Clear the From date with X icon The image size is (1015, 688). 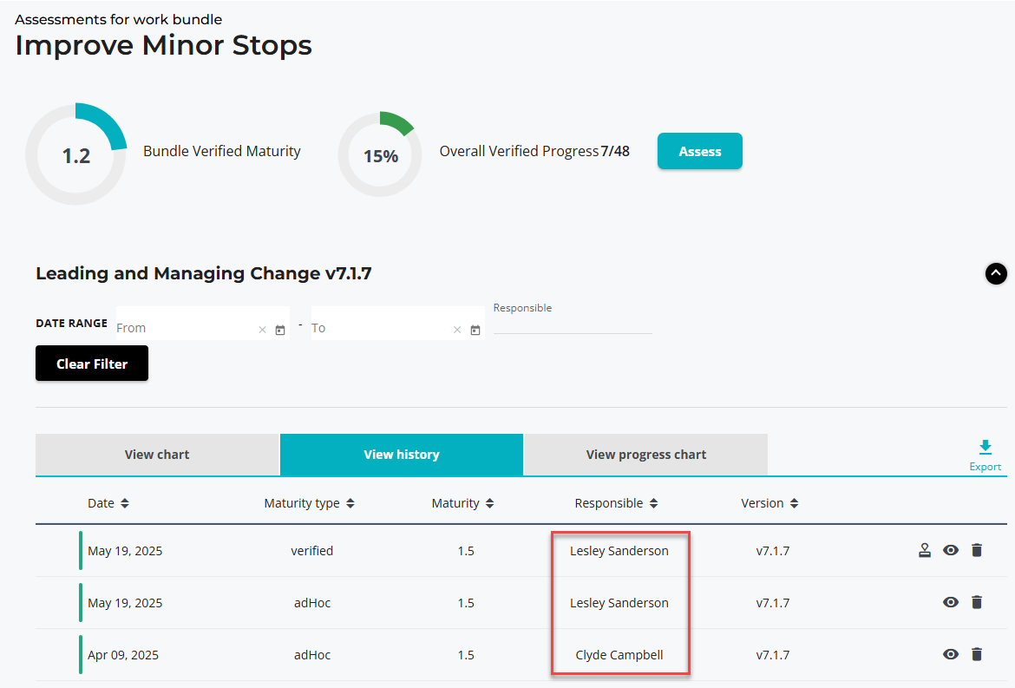(x=262, y=330)
